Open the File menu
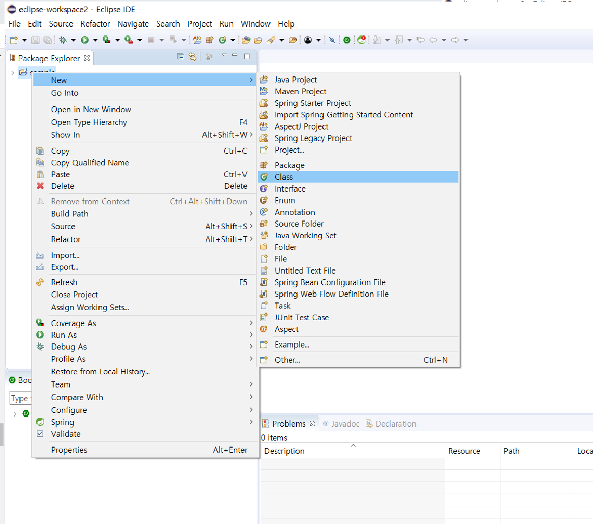 14,24
